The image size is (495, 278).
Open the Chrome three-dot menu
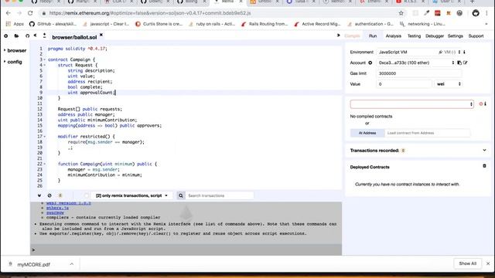pyautogui.click(x=486, y=13)
